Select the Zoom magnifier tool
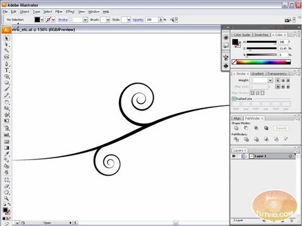302x226 pixels. (x=6, y=198)
